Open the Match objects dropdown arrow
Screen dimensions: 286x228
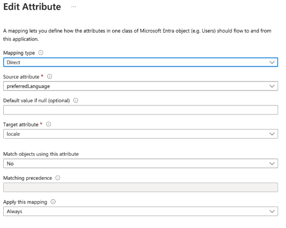272,164
